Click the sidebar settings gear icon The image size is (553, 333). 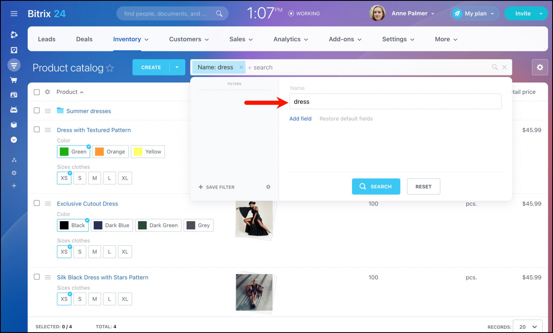[14, 173]
